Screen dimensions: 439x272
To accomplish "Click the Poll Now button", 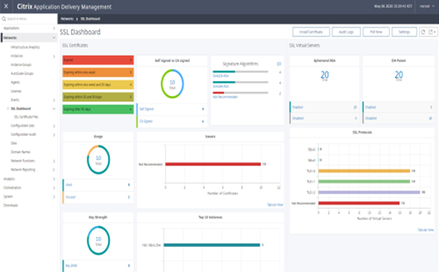I will pyautogui.click(x=376, y=32).
